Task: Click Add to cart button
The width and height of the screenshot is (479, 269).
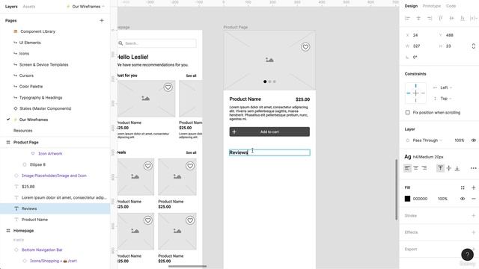Action: pyautogui.click(x=269, y=132)
